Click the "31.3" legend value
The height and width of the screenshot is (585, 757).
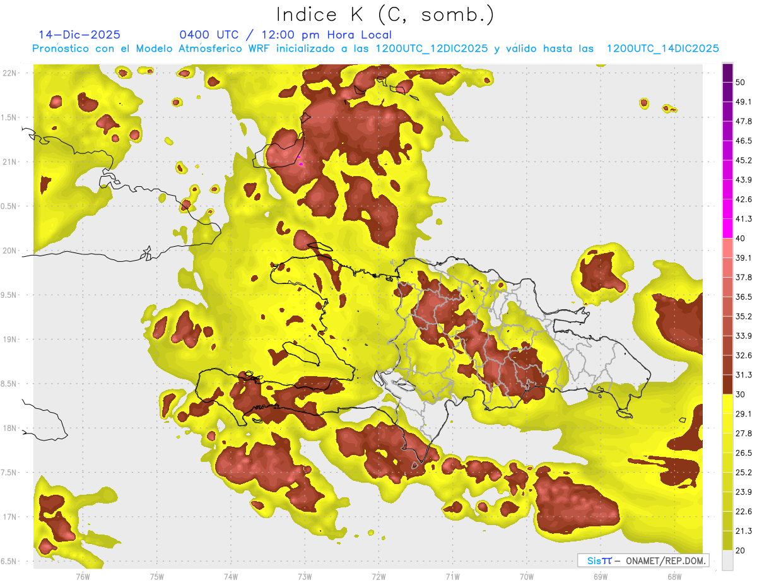[x=744, y=375]
